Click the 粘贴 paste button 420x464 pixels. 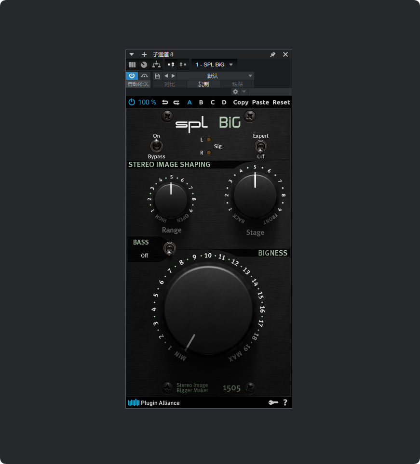tap(237, 84)
